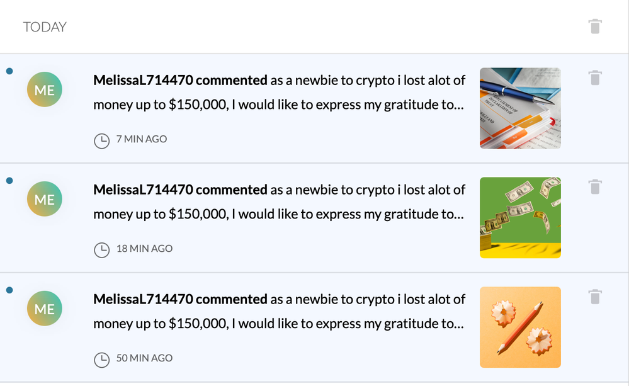
Task: Delete the 7 min ago notification
Action: point(595,77)
